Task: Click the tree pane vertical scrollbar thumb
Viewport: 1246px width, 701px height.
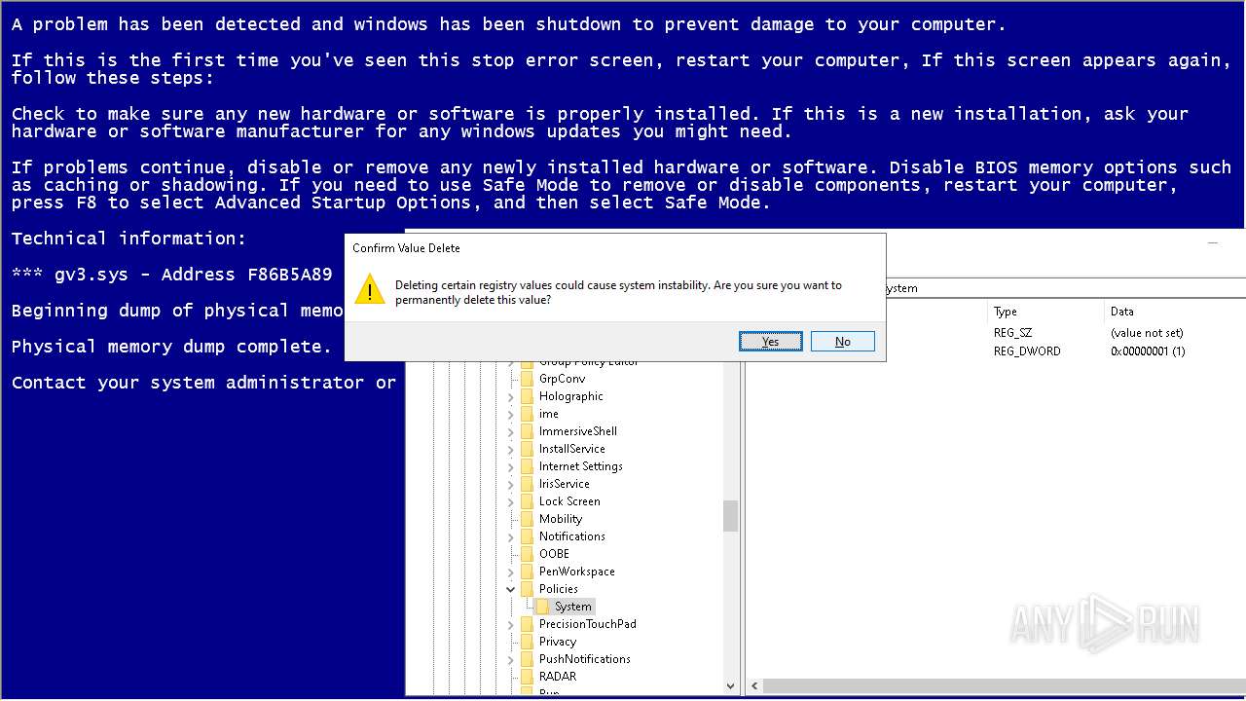Action: click(730, 516)
